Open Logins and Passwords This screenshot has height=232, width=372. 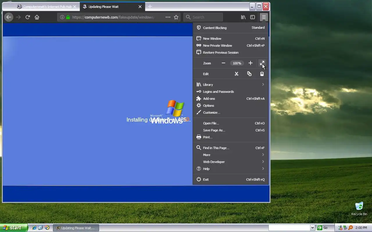(x=231, y=91)
